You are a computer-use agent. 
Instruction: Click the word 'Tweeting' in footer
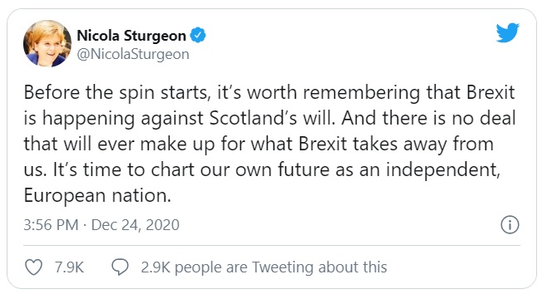[x=283, y=267]
